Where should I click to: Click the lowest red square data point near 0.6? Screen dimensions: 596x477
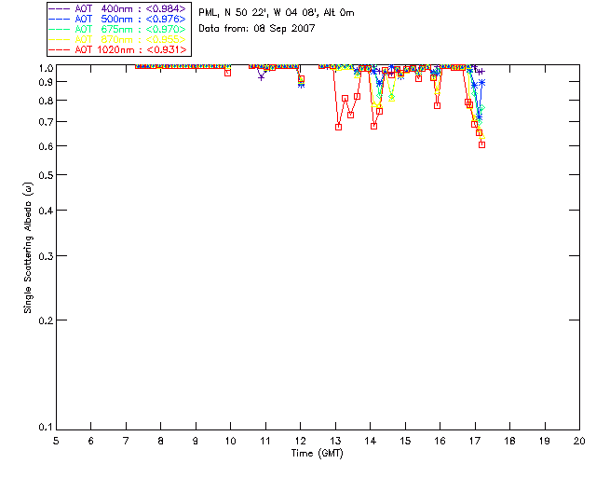(x=482, y=145)
